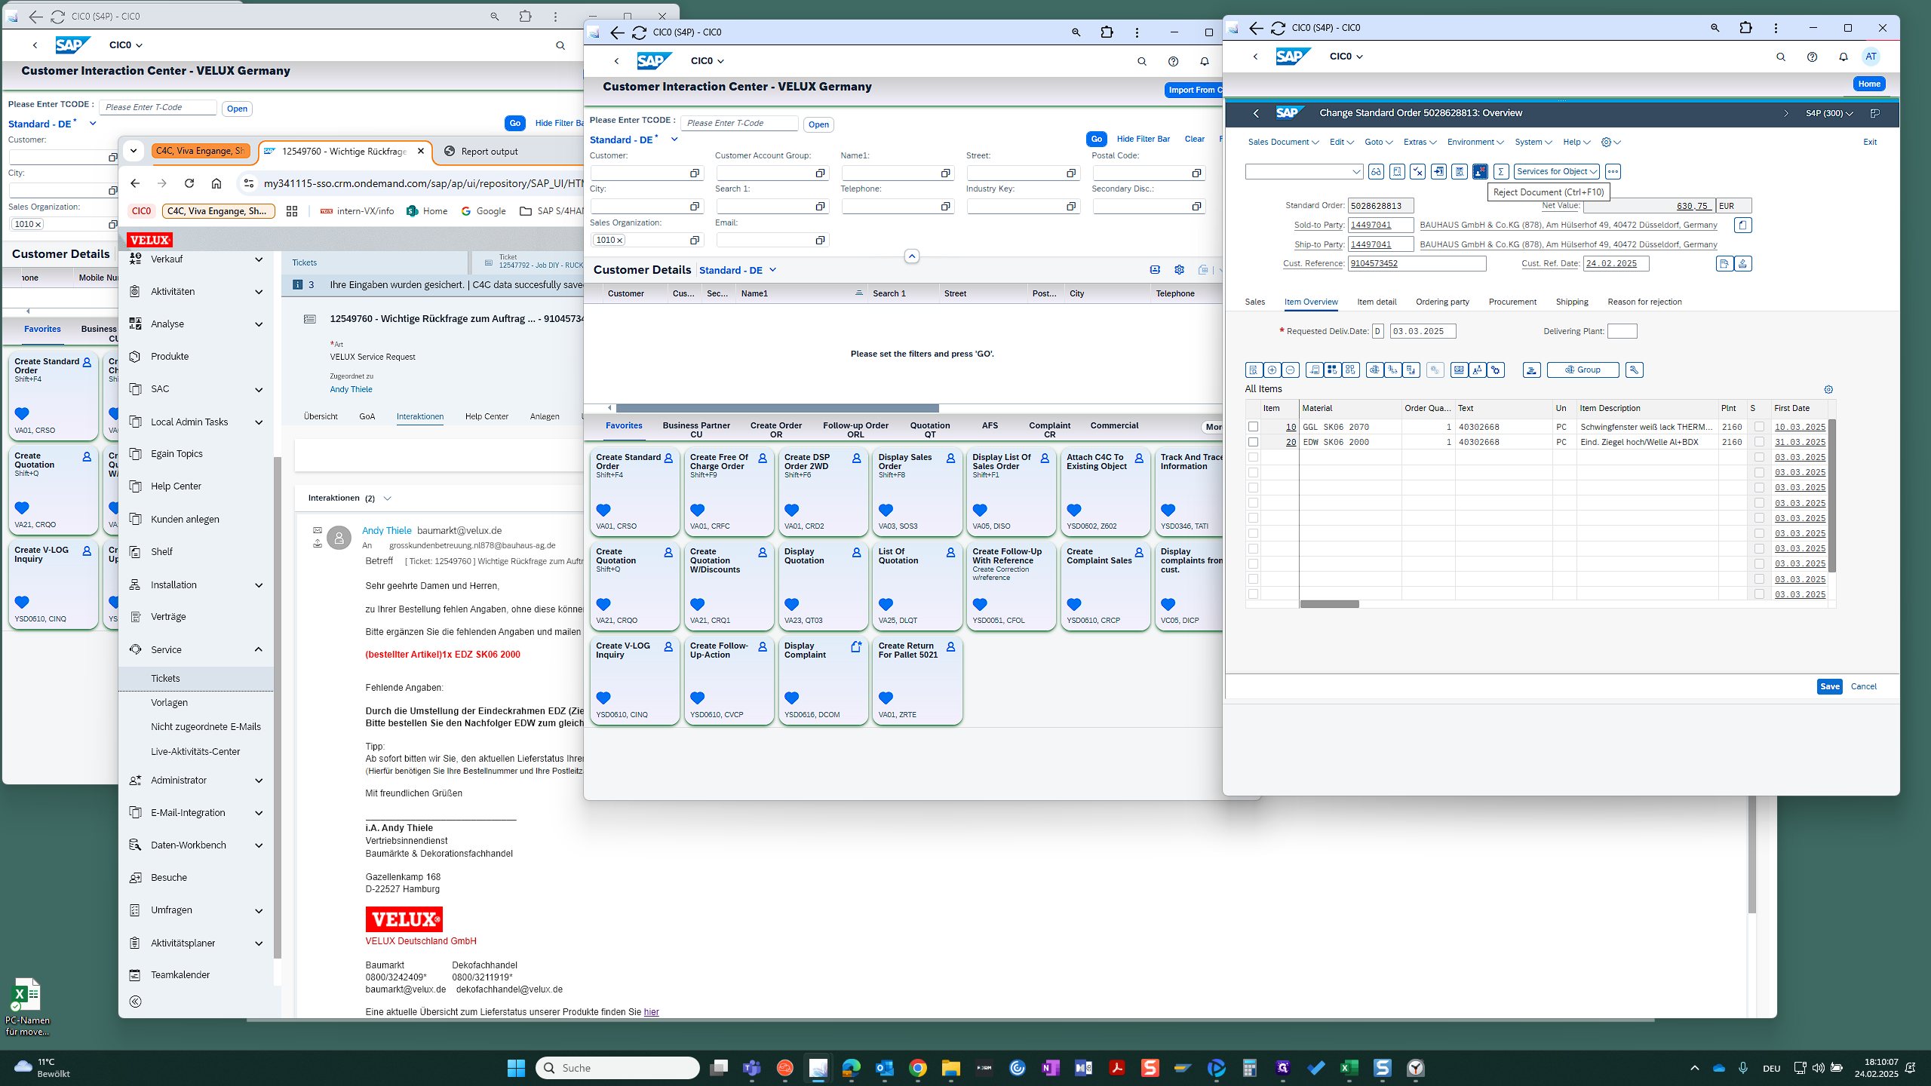Screen dimensions: 1931x1086
Task: Click the scales icon left of deselect group
Action: point(1374,370)
